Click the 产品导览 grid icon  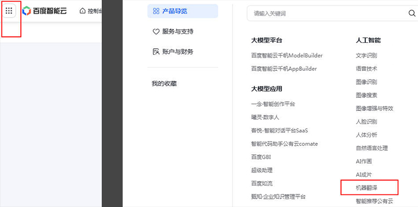(x=156, y=11)
